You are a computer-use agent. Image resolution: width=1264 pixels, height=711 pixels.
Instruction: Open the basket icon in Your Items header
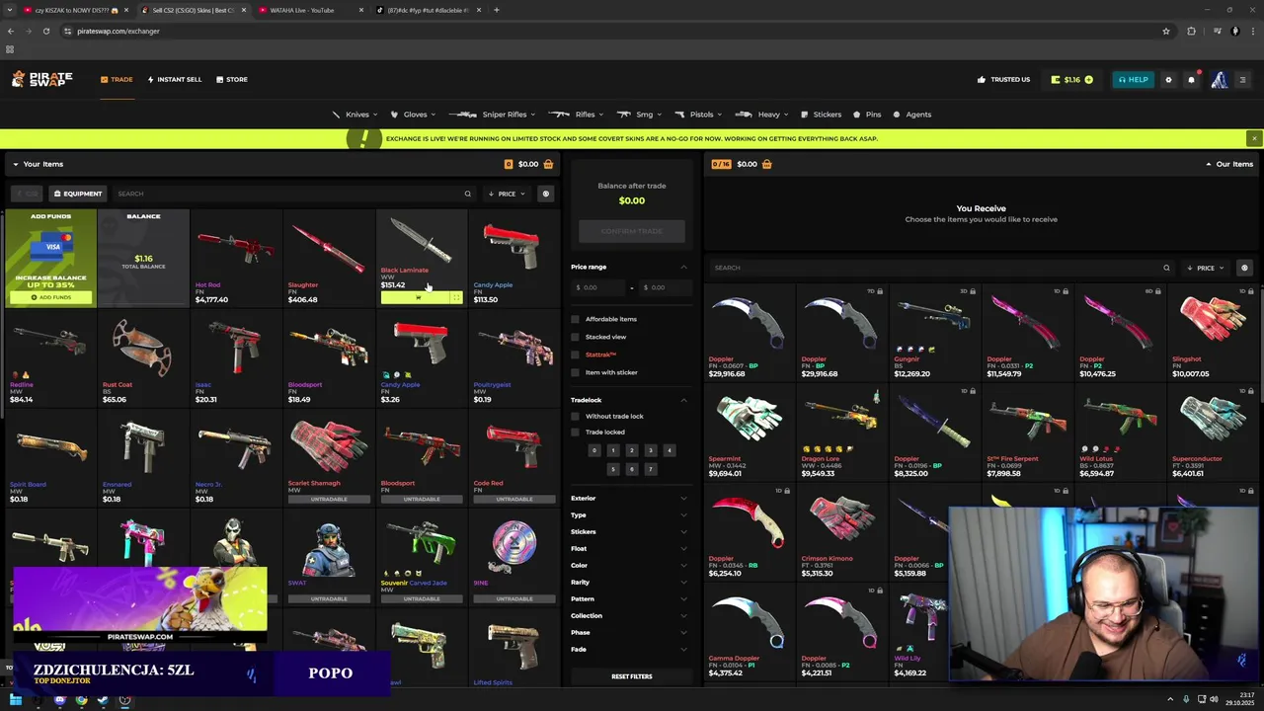(548, 164)
